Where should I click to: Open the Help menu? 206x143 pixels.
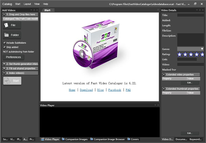pos(46,4)
